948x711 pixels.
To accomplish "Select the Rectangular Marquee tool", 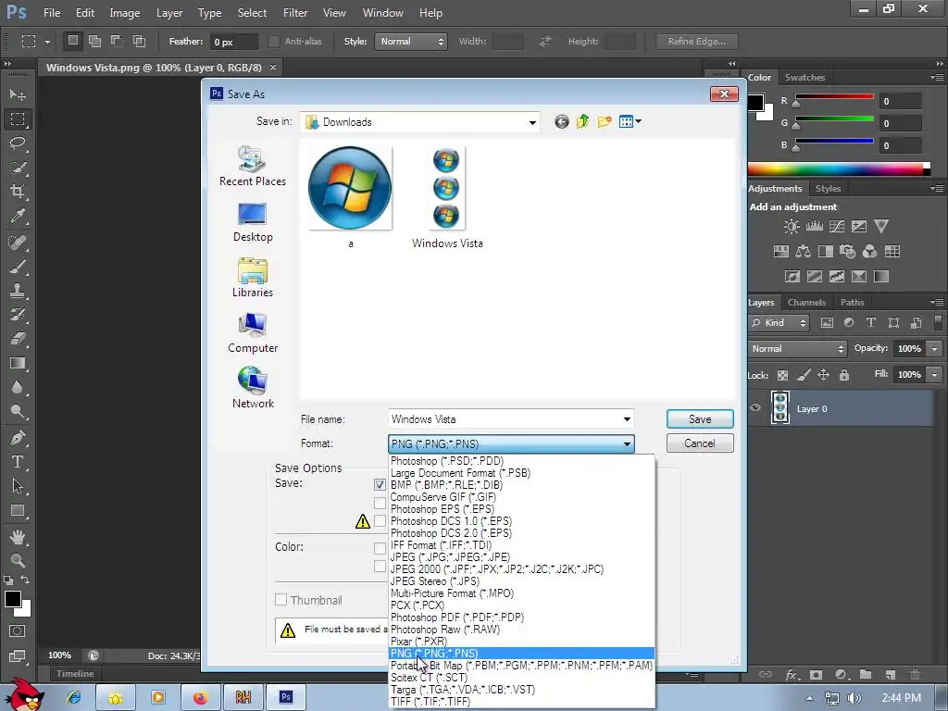I will point(18,119).
